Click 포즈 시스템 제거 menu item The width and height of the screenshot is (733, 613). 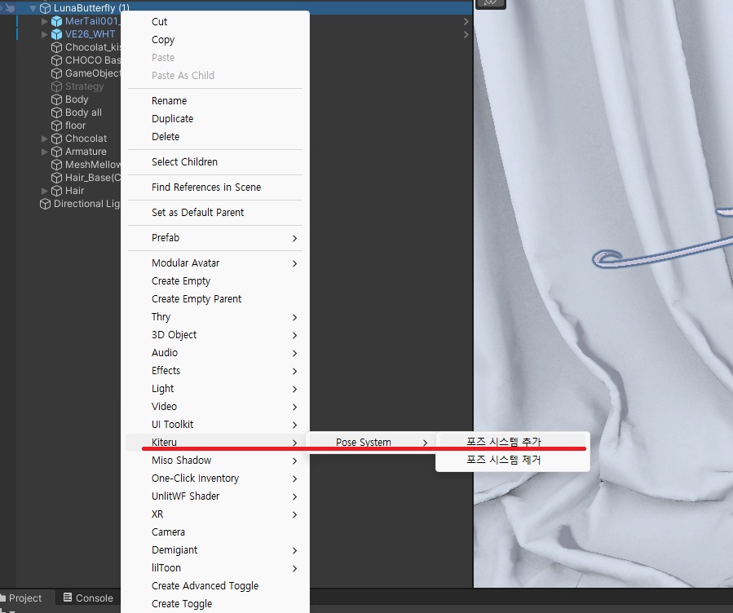(x=513, y=460)
